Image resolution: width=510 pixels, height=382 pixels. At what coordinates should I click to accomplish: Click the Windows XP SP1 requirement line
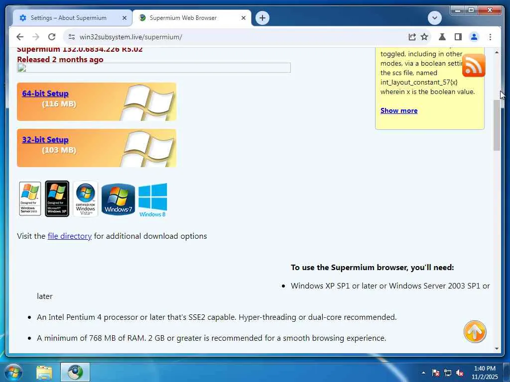[263, 290]
